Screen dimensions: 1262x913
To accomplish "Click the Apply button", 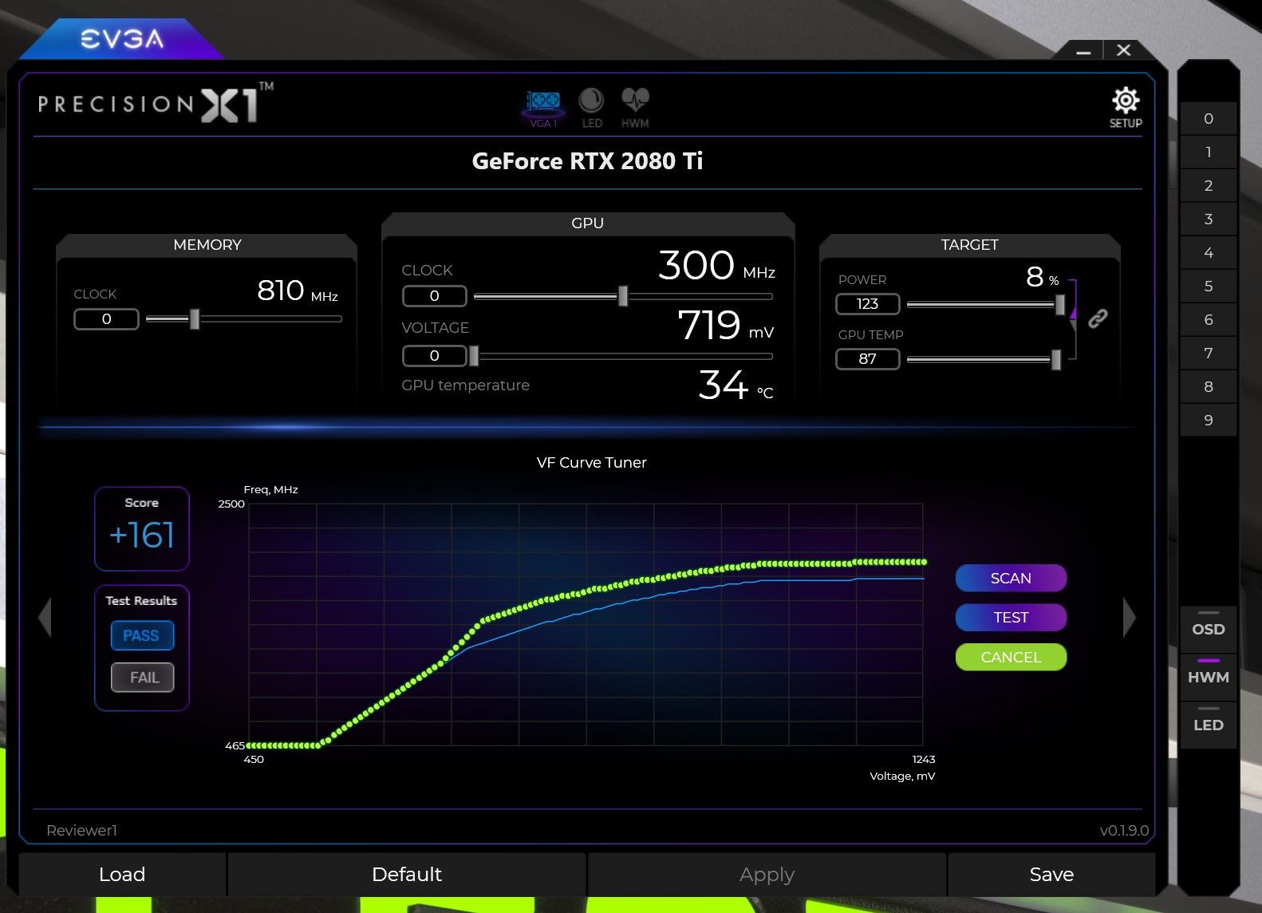I will tap(767, 874).
